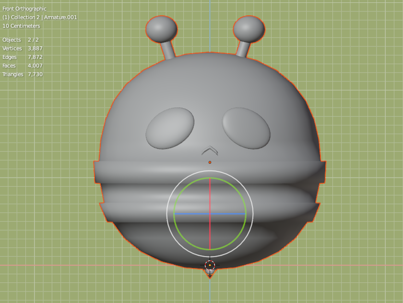Click the Edges '7,872' statistic
Image resolution: width=403 pixels, height=303 pixels.
(x=35, y=57)
